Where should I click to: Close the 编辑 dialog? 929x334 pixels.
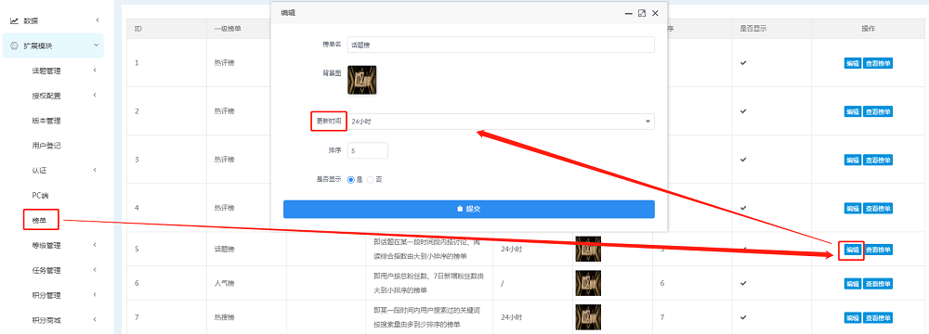pyautogui.click(x=655, y=13)
